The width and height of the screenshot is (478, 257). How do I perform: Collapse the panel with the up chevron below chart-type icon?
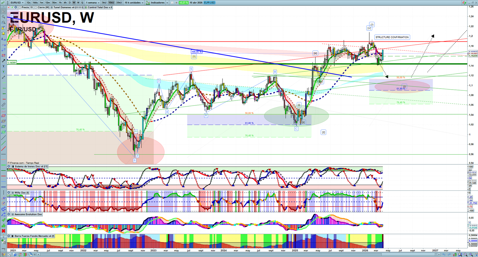[3, 7]
